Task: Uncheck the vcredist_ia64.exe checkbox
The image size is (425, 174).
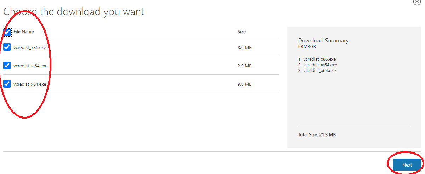Action: click(x=7, y=66)
